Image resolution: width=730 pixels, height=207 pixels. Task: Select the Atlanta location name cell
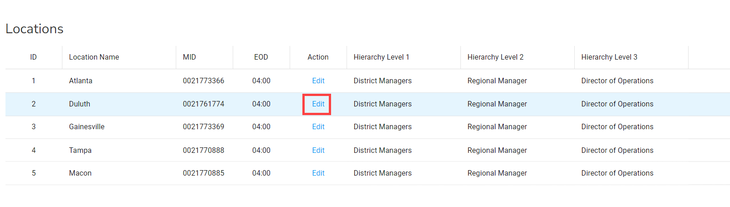coord(81,81)
